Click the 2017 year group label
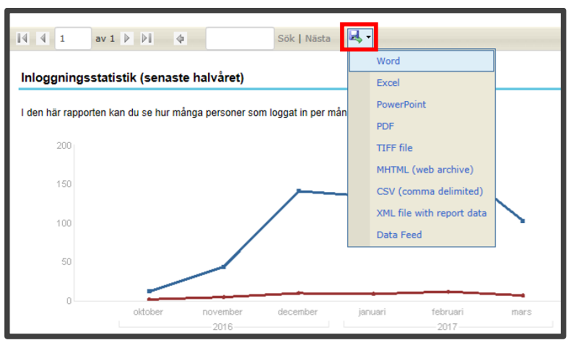The height and width of the screenshot is (340, 571). (x=447, y=327)
